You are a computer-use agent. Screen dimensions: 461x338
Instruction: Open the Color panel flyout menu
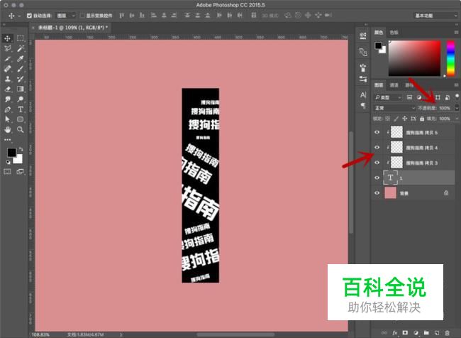[456, 33]
